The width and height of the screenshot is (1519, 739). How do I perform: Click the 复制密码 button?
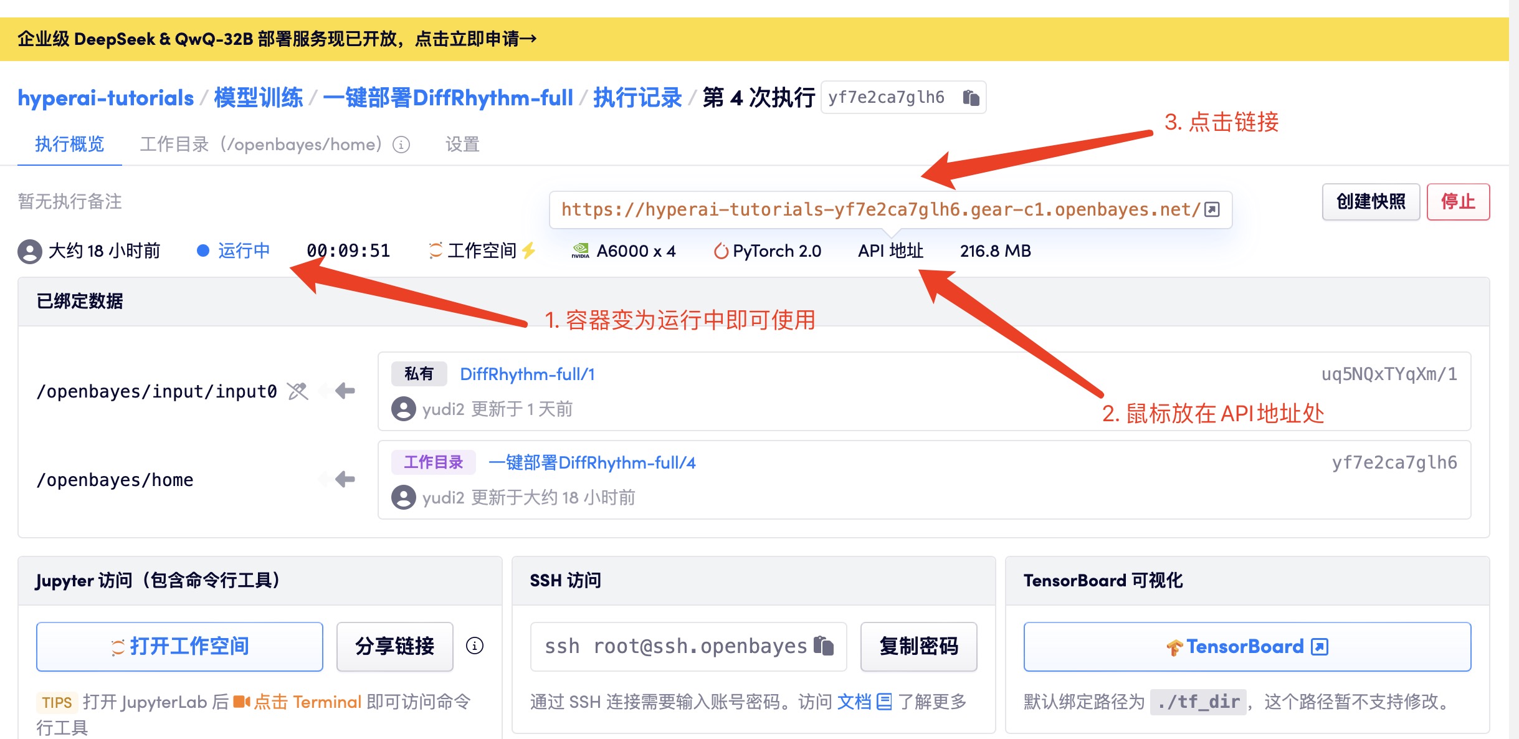pyautogui.click(x=918, y=646)
